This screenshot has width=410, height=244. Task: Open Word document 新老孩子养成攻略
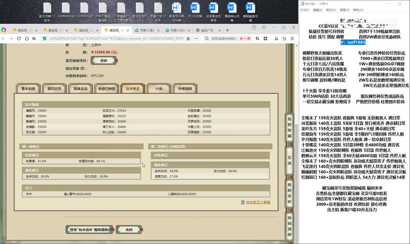176,12
